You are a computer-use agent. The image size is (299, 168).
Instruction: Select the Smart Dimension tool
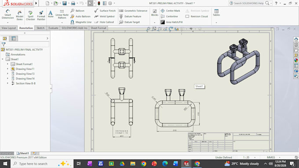(x=7, y=15)
